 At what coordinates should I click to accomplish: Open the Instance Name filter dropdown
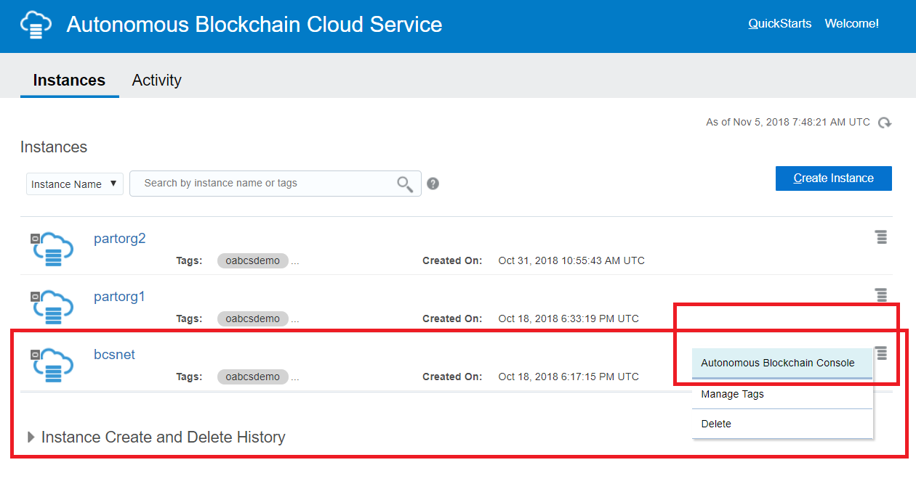[75, 184]
